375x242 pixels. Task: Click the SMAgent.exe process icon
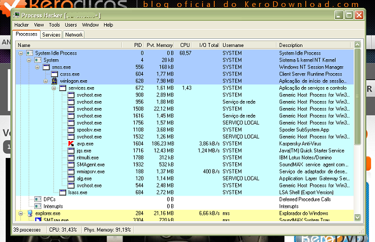[x=71, y=164]
